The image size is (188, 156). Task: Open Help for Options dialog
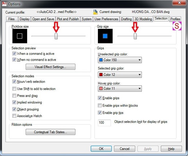point(171,149)
